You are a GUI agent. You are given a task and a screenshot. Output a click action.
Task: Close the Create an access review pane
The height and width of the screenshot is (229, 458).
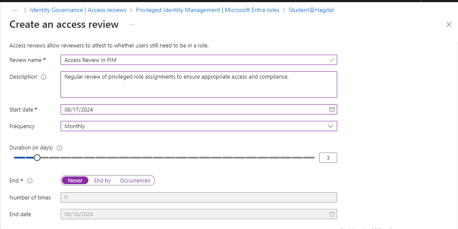coord(449,24)
